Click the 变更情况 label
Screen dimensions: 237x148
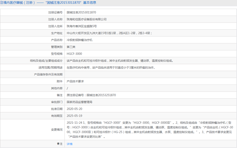pyautogui.click(x=57, y=130)
